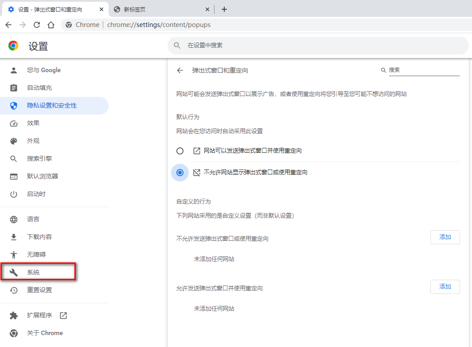Close the 设置 - 弹出式窗口和重定向 tab

[101, 9]
